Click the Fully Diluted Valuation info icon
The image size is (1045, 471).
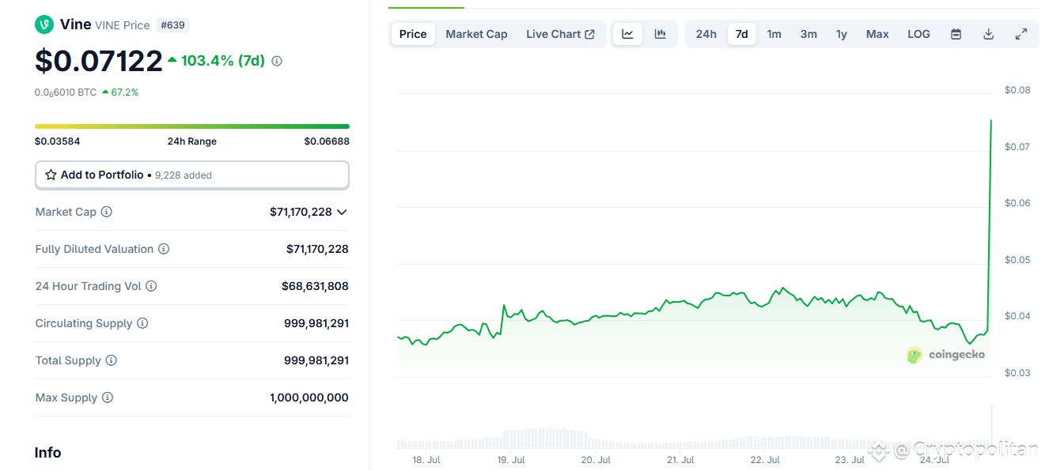164,249
